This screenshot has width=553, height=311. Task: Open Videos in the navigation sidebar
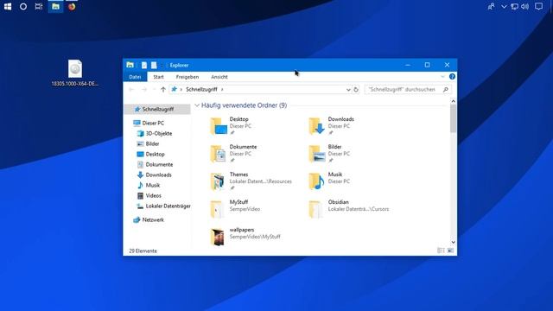(153, 195)
